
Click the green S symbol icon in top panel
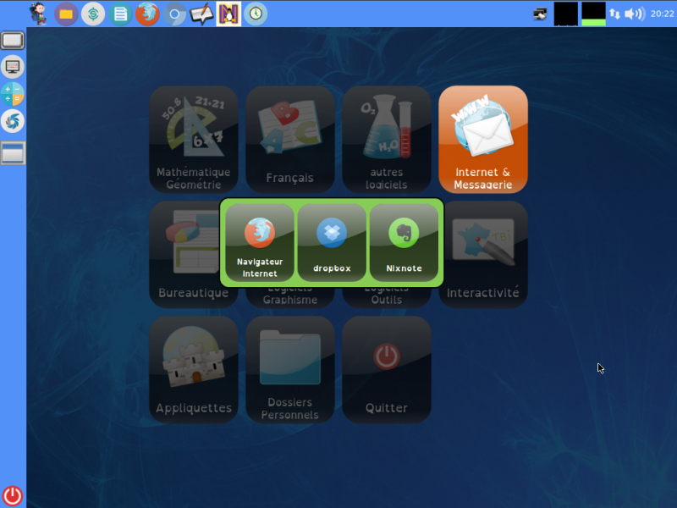pyautogui.click(x=93, y=14)
